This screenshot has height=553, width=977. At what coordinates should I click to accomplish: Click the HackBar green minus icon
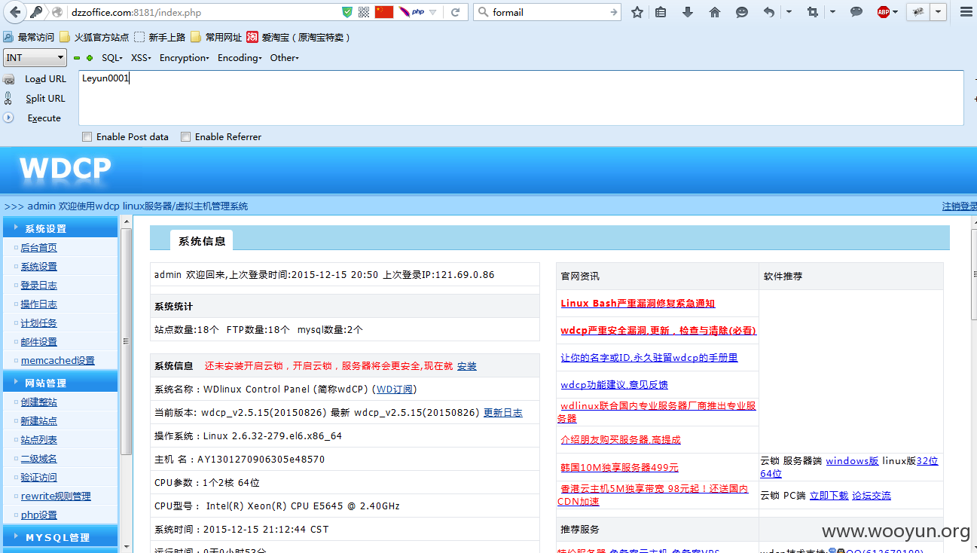point(76,58)
